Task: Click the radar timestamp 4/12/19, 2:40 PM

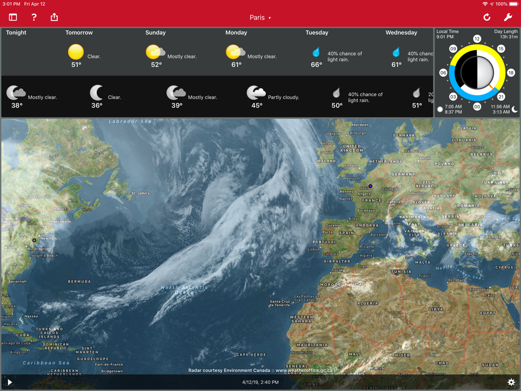Action: pyautogui.click(x=260, y=382)
